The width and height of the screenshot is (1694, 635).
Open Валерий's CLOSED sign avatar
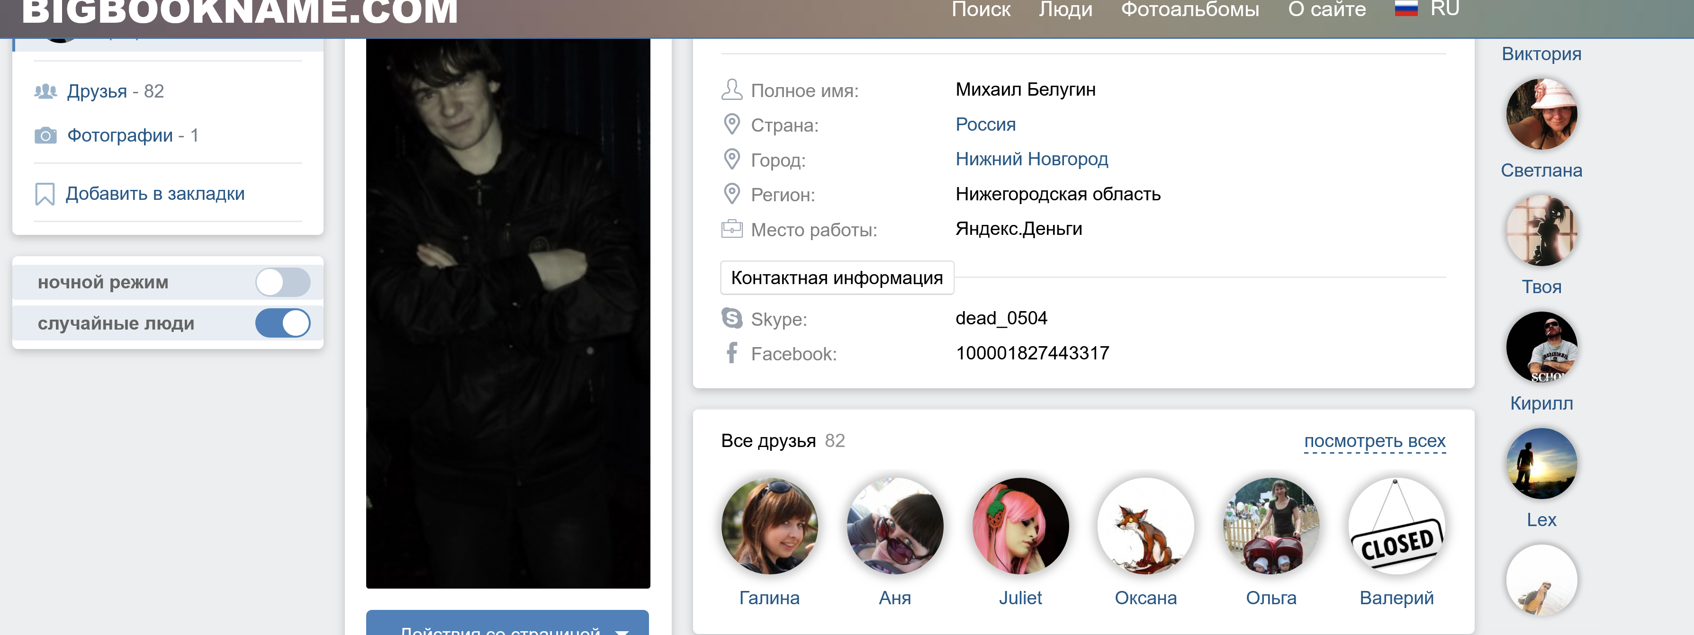click(1396, 526)
